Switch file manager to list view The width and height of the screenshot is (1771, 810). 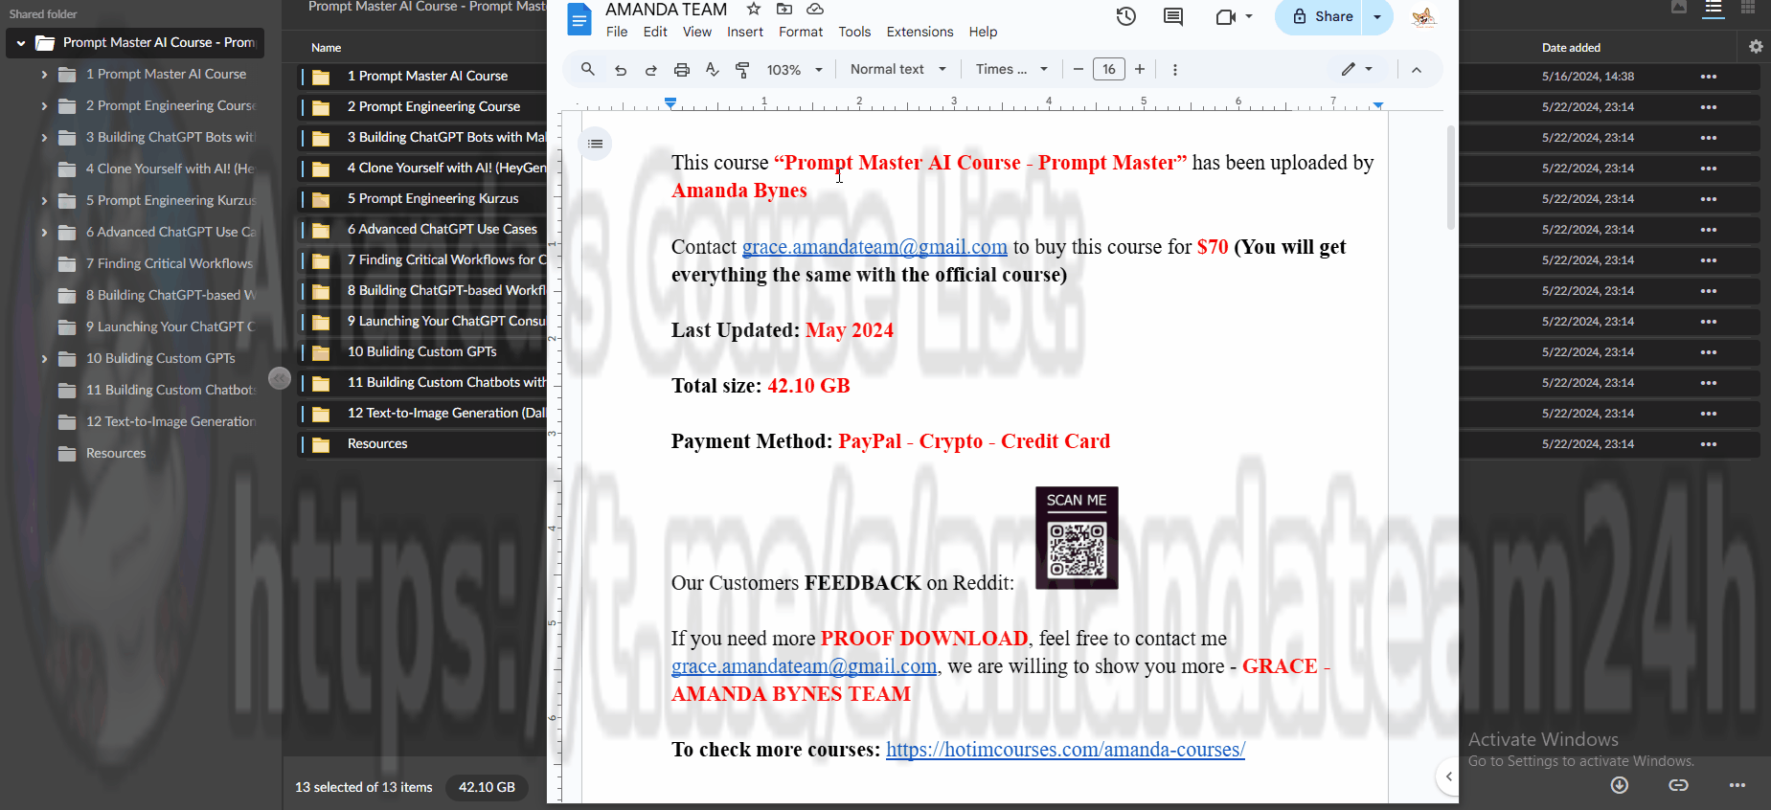pyautogui.click(x=1714, y=9)
